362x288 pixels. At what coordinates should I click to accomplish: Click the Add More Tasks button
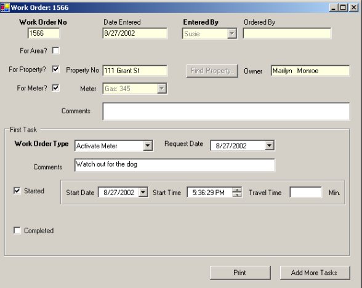[315, 273]
